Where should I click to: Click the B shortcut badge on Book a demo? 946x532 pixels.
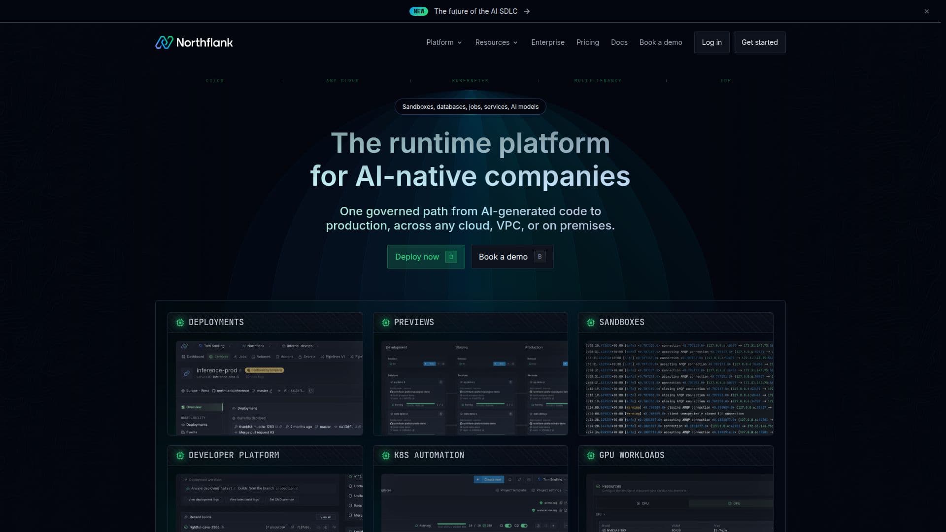pyautogui.click(x=540, y=257)
